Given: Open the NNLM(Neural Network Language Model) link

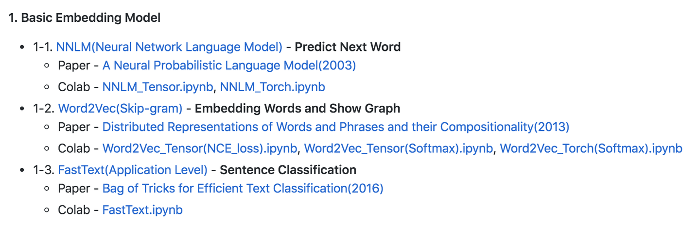Looking at the screenshot, I should point(169,47).
